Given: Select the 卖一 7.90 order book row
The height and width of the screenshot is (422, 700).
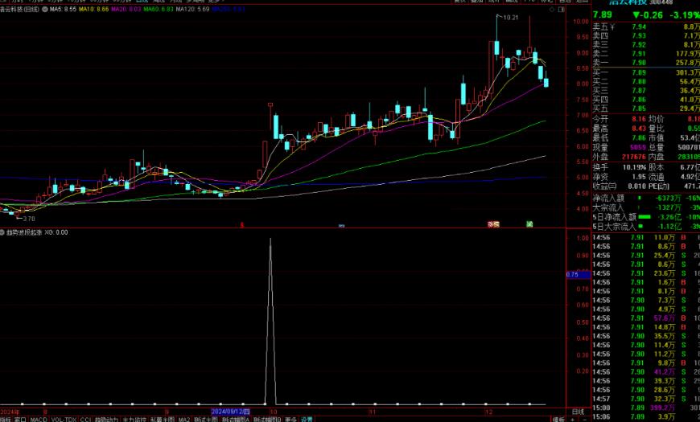Looking at the screenshot, I should click(x=646, y=63).
